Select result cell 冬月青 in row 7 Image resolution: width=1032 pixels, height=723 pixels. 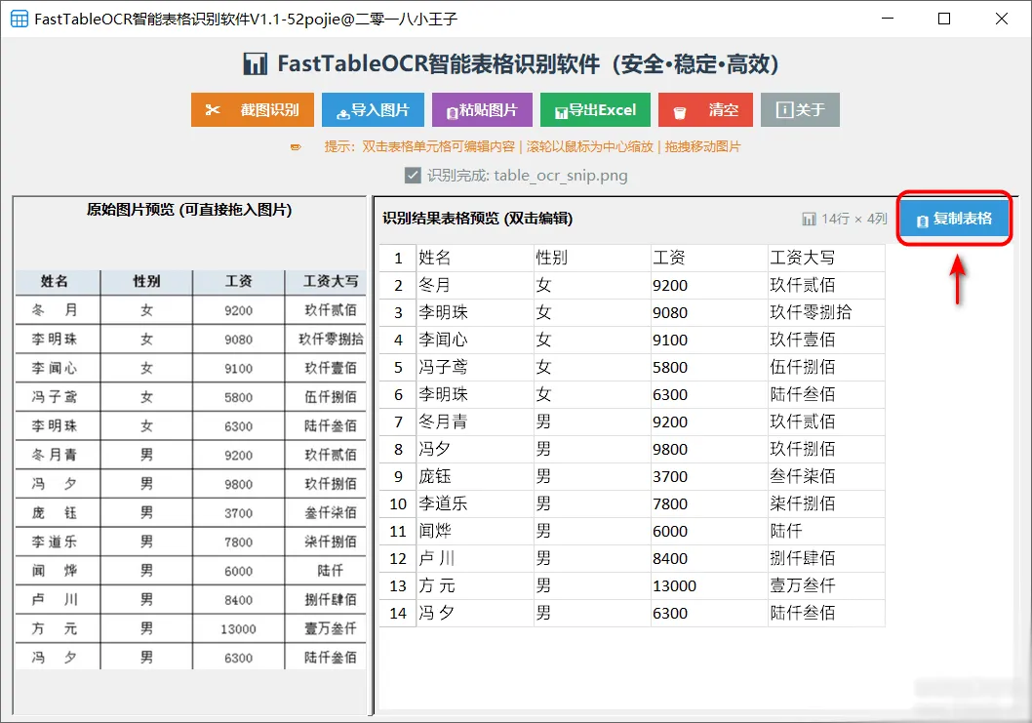pos(474,422)
